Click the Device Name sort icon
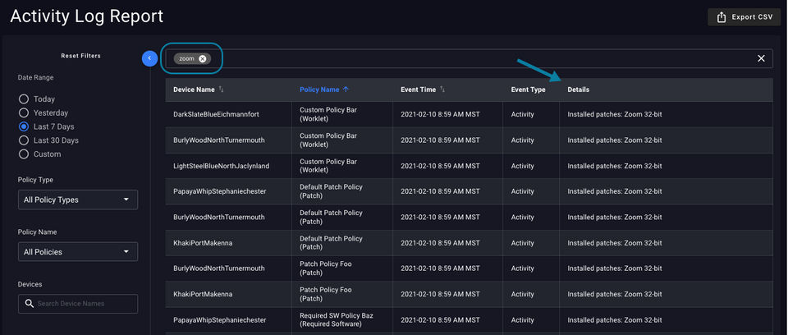 coord(222,89)
